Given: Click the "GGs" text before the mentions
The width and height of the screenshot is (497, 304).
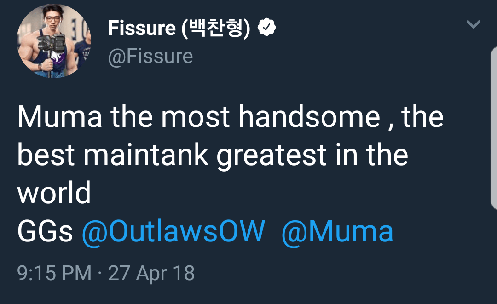Looking at the screenshot, I should (x=45, y=231).
